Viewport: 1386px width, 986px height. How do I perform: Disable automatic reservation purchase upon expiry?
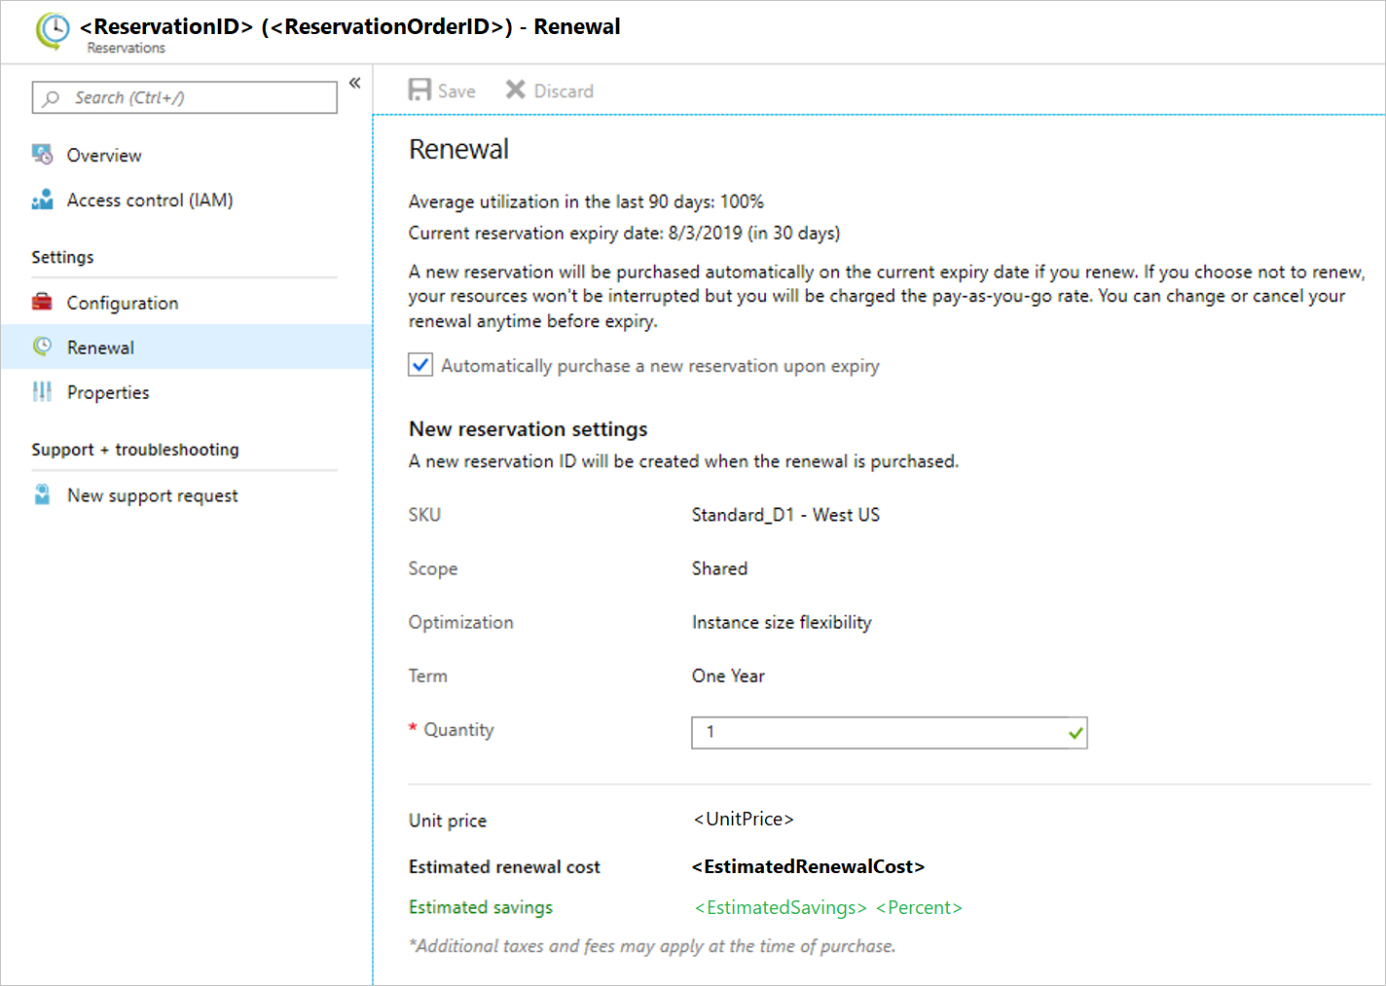pos(419,365)
